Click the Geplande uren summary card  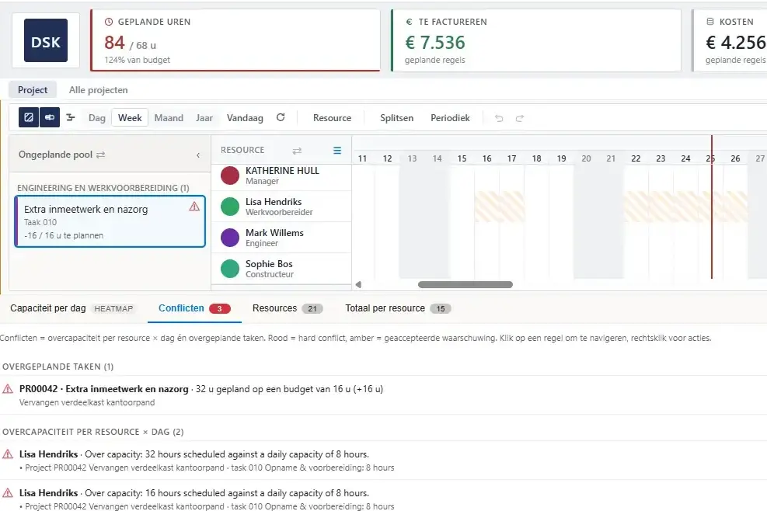pos(235,40)
